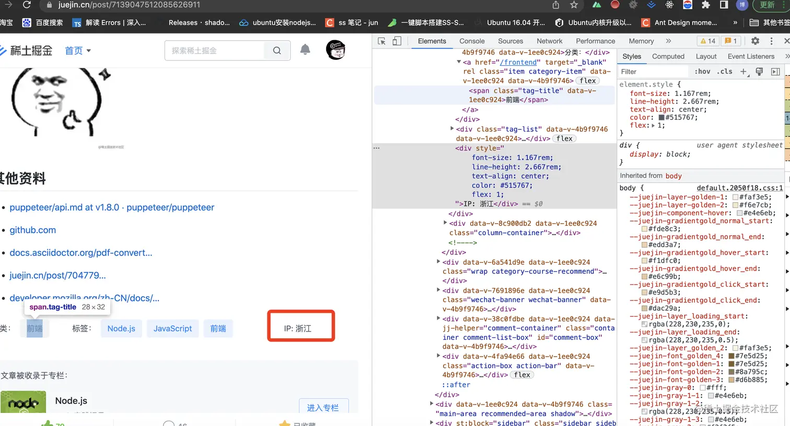790x426 pixels.
Task: Click the #515767 color swatch
Action: pos(661,118)
